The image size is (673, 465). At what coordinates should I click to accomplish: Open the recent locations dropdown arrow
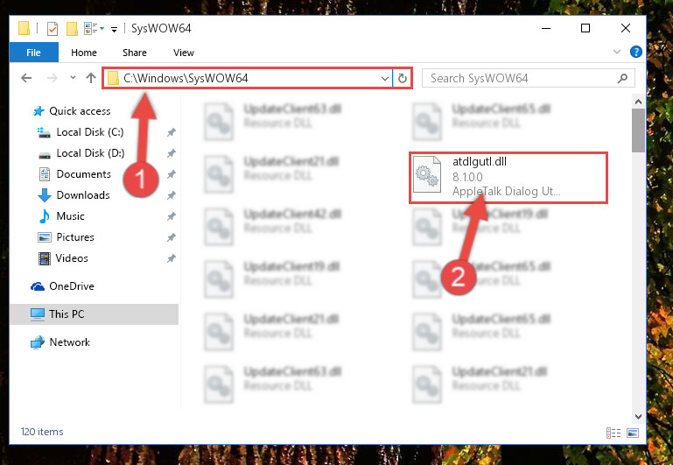click(73, 78)
